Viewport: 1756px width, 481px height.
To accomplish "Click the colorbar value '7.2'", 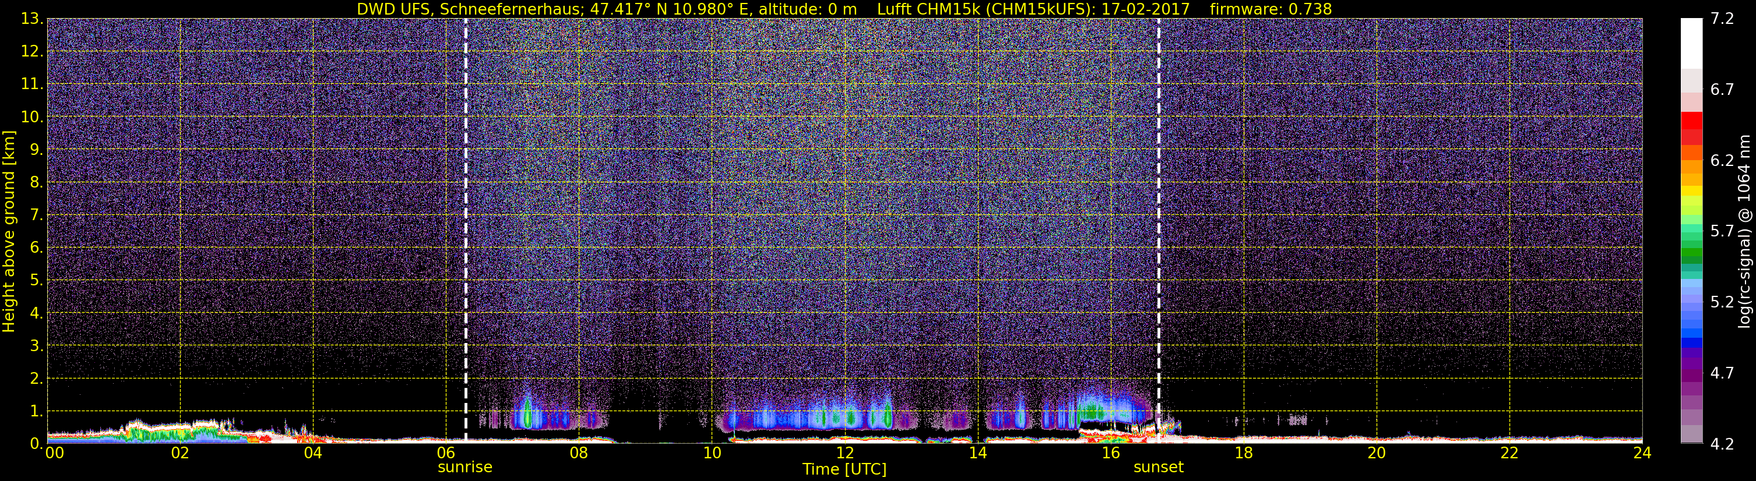I will pyautogui.click(x=1722, y=19).
